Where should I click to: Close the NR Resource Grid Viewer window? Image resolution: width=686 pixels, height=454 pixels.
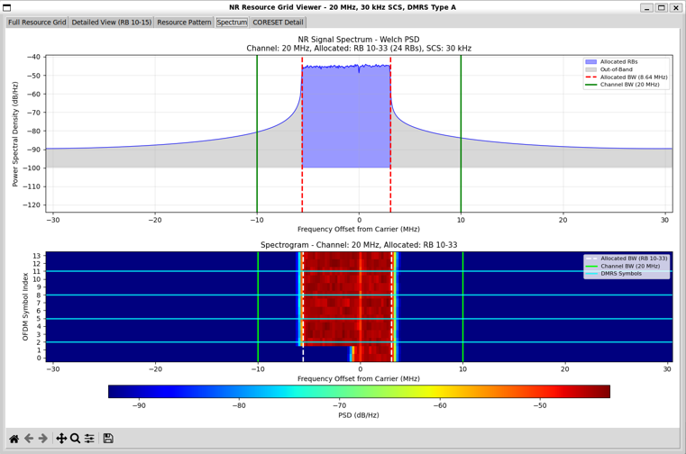click(x=675, y=7)
